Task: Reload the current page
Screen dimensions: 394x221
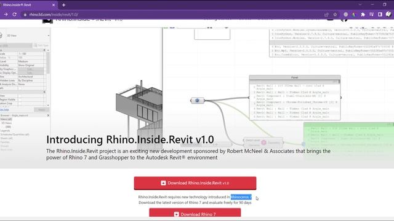Action: coord(15,15)
